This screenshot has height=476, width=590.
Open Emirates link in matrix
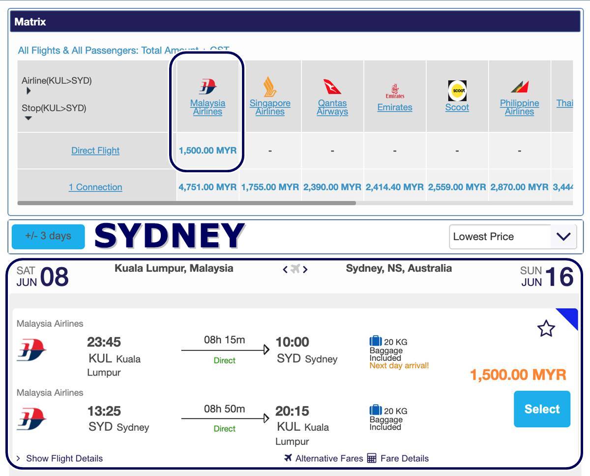point(395,107)
